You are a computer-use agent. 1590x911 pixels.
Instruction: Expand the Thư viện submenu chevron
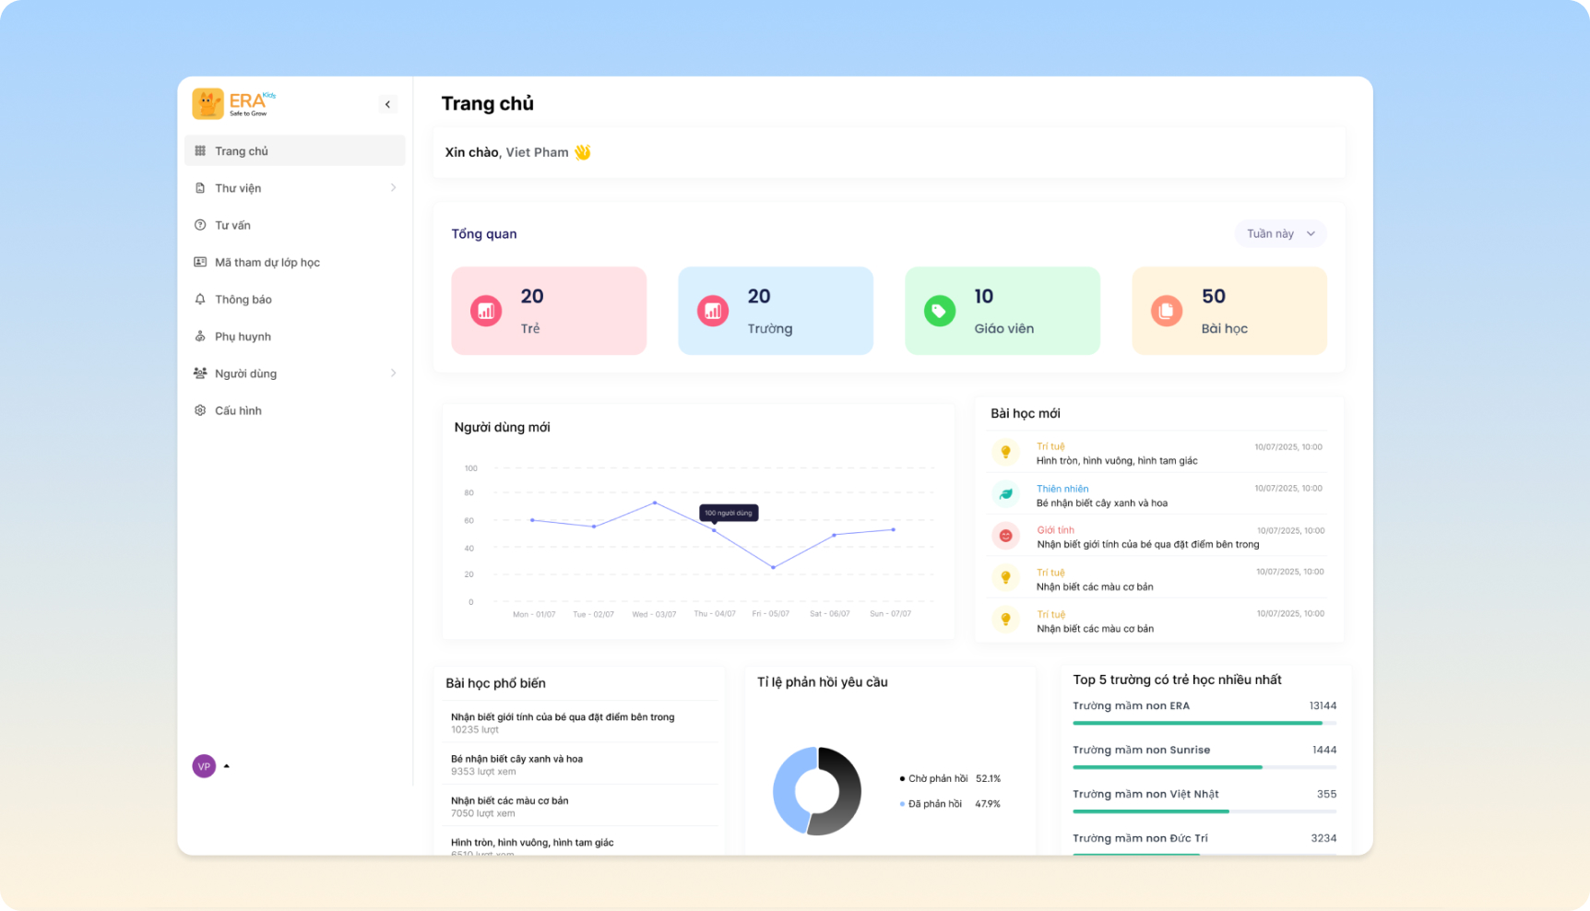click(393, 188)
